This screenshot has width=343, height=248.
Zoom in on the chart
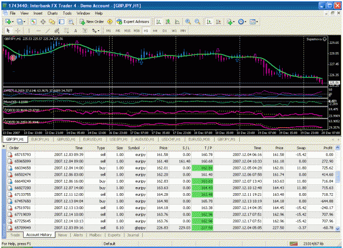[x=188, y=21]
